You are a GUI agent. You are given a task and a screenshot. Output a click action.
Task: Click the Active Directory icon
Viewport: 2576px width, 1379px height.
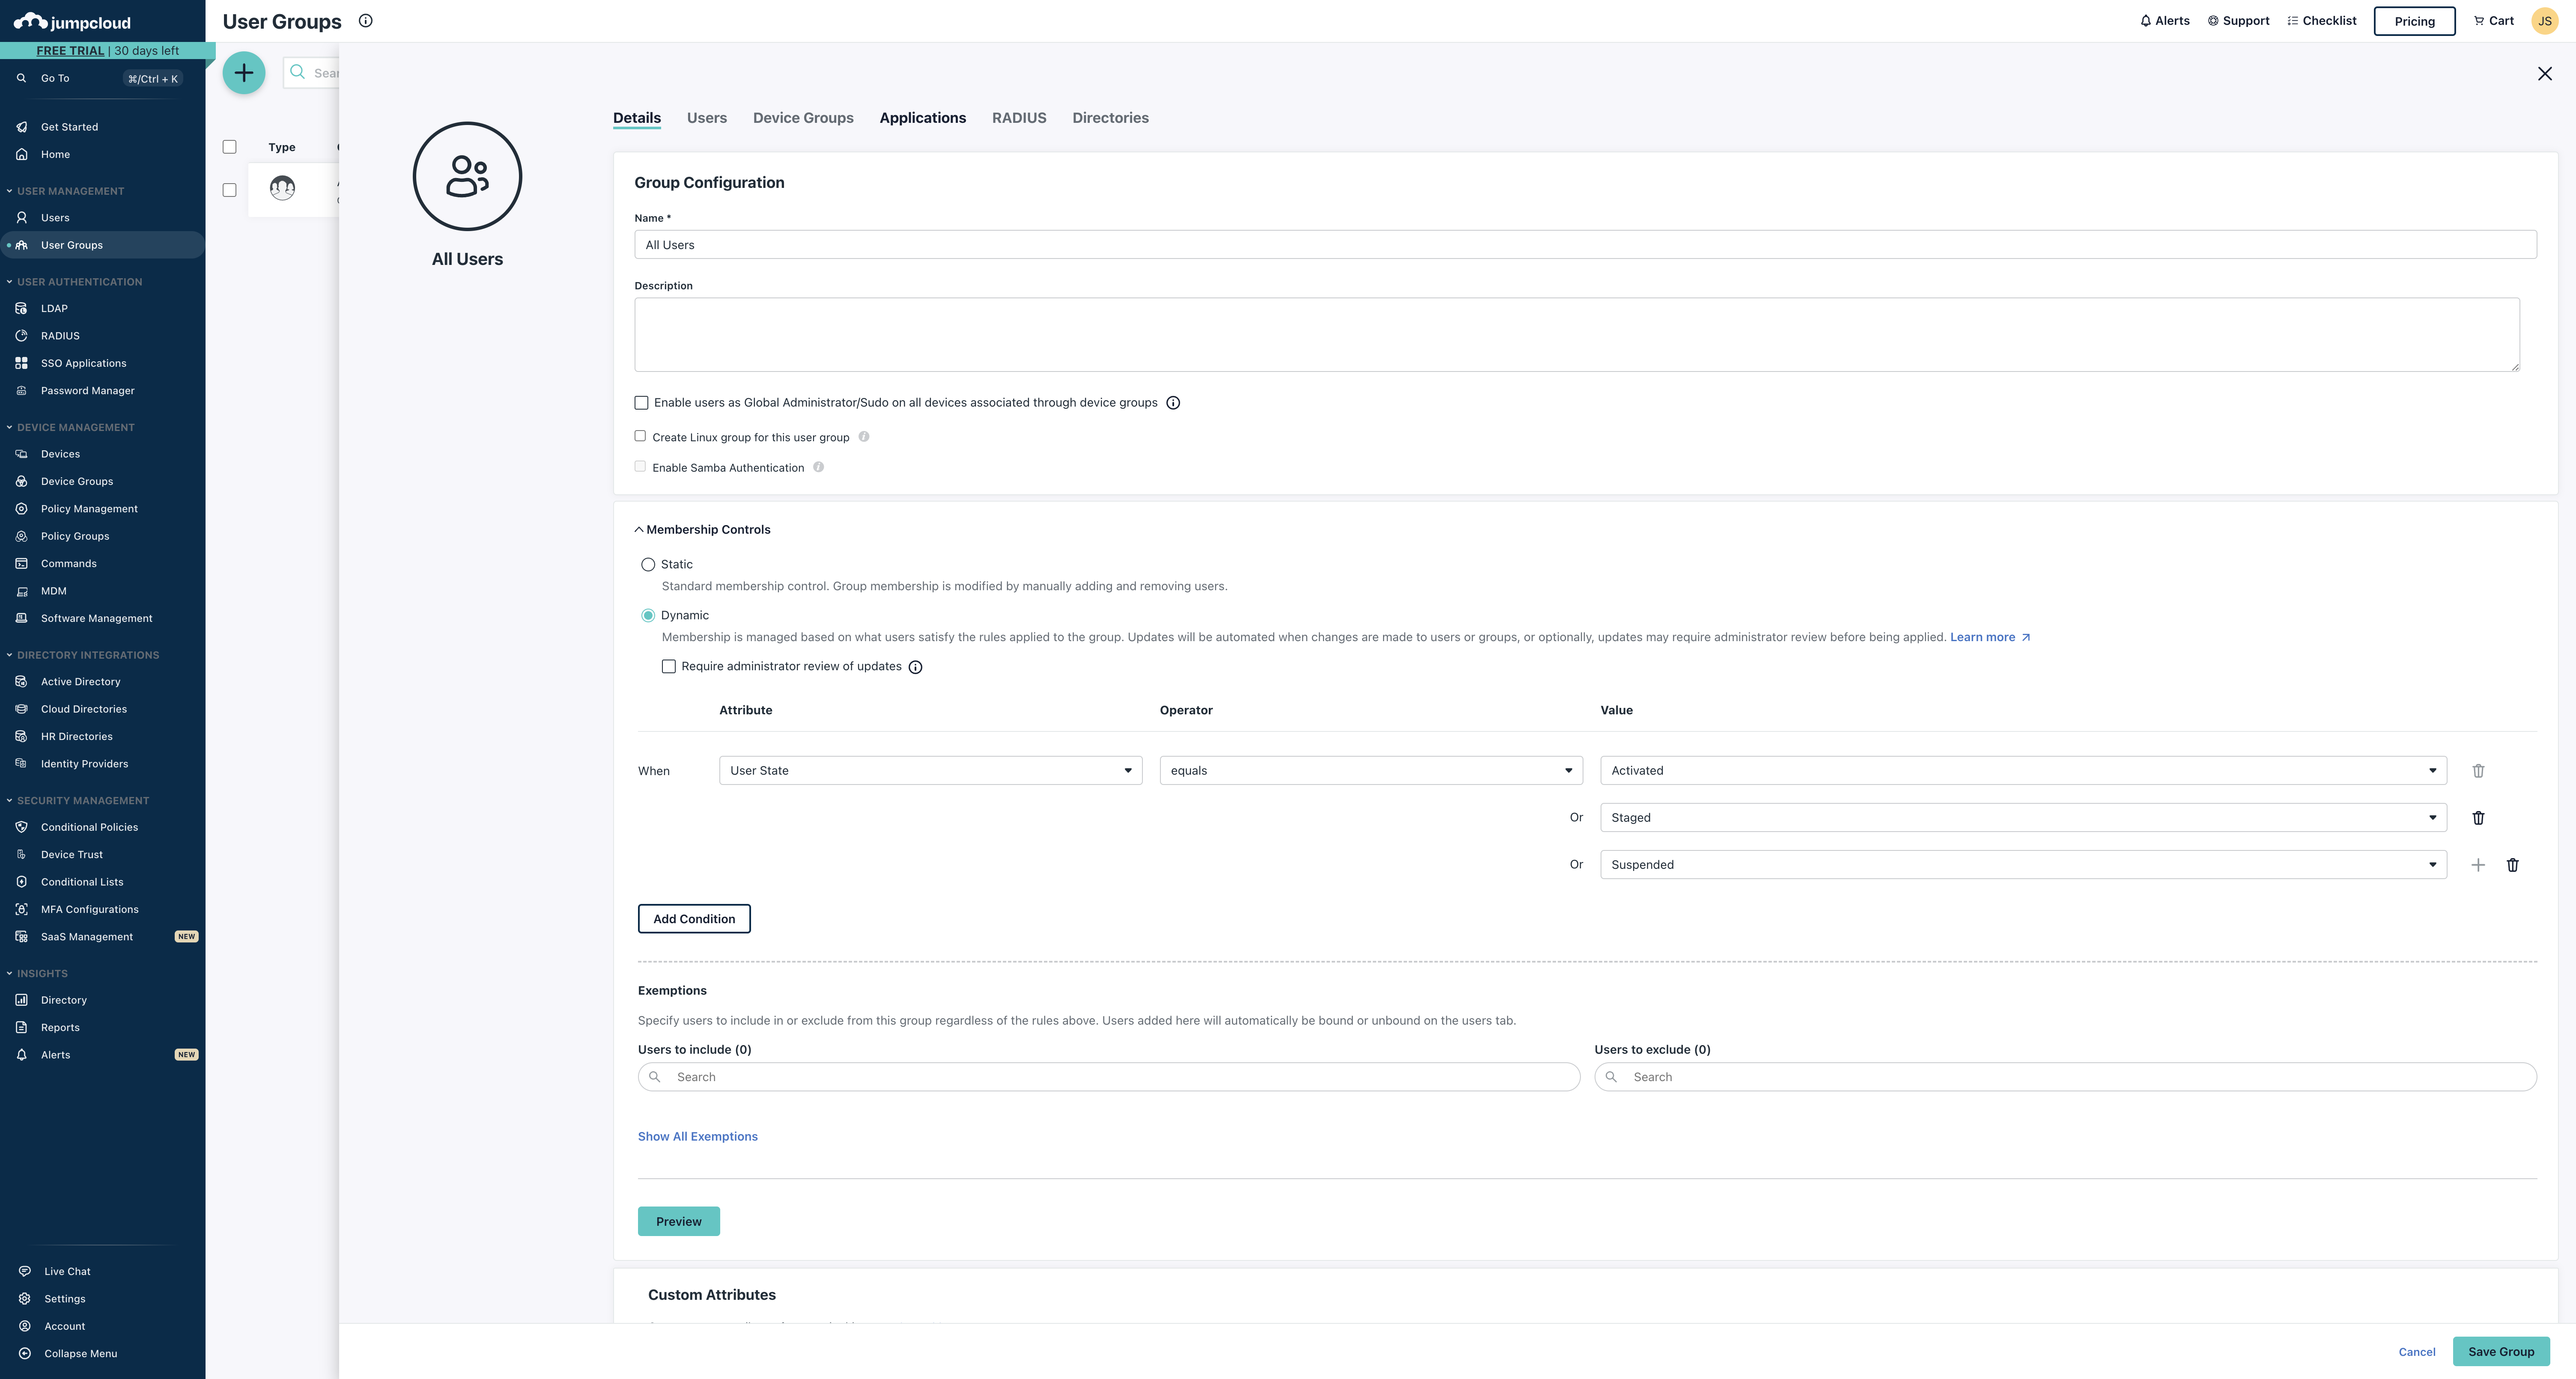(21, 681)
